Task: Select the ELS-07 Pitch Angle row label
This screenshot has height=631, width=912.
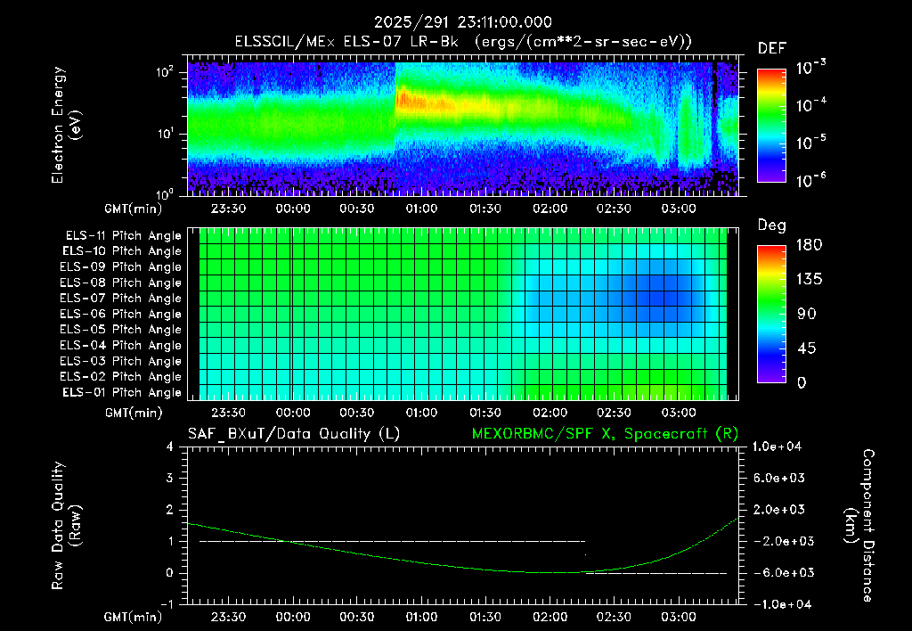Action: 121,298
